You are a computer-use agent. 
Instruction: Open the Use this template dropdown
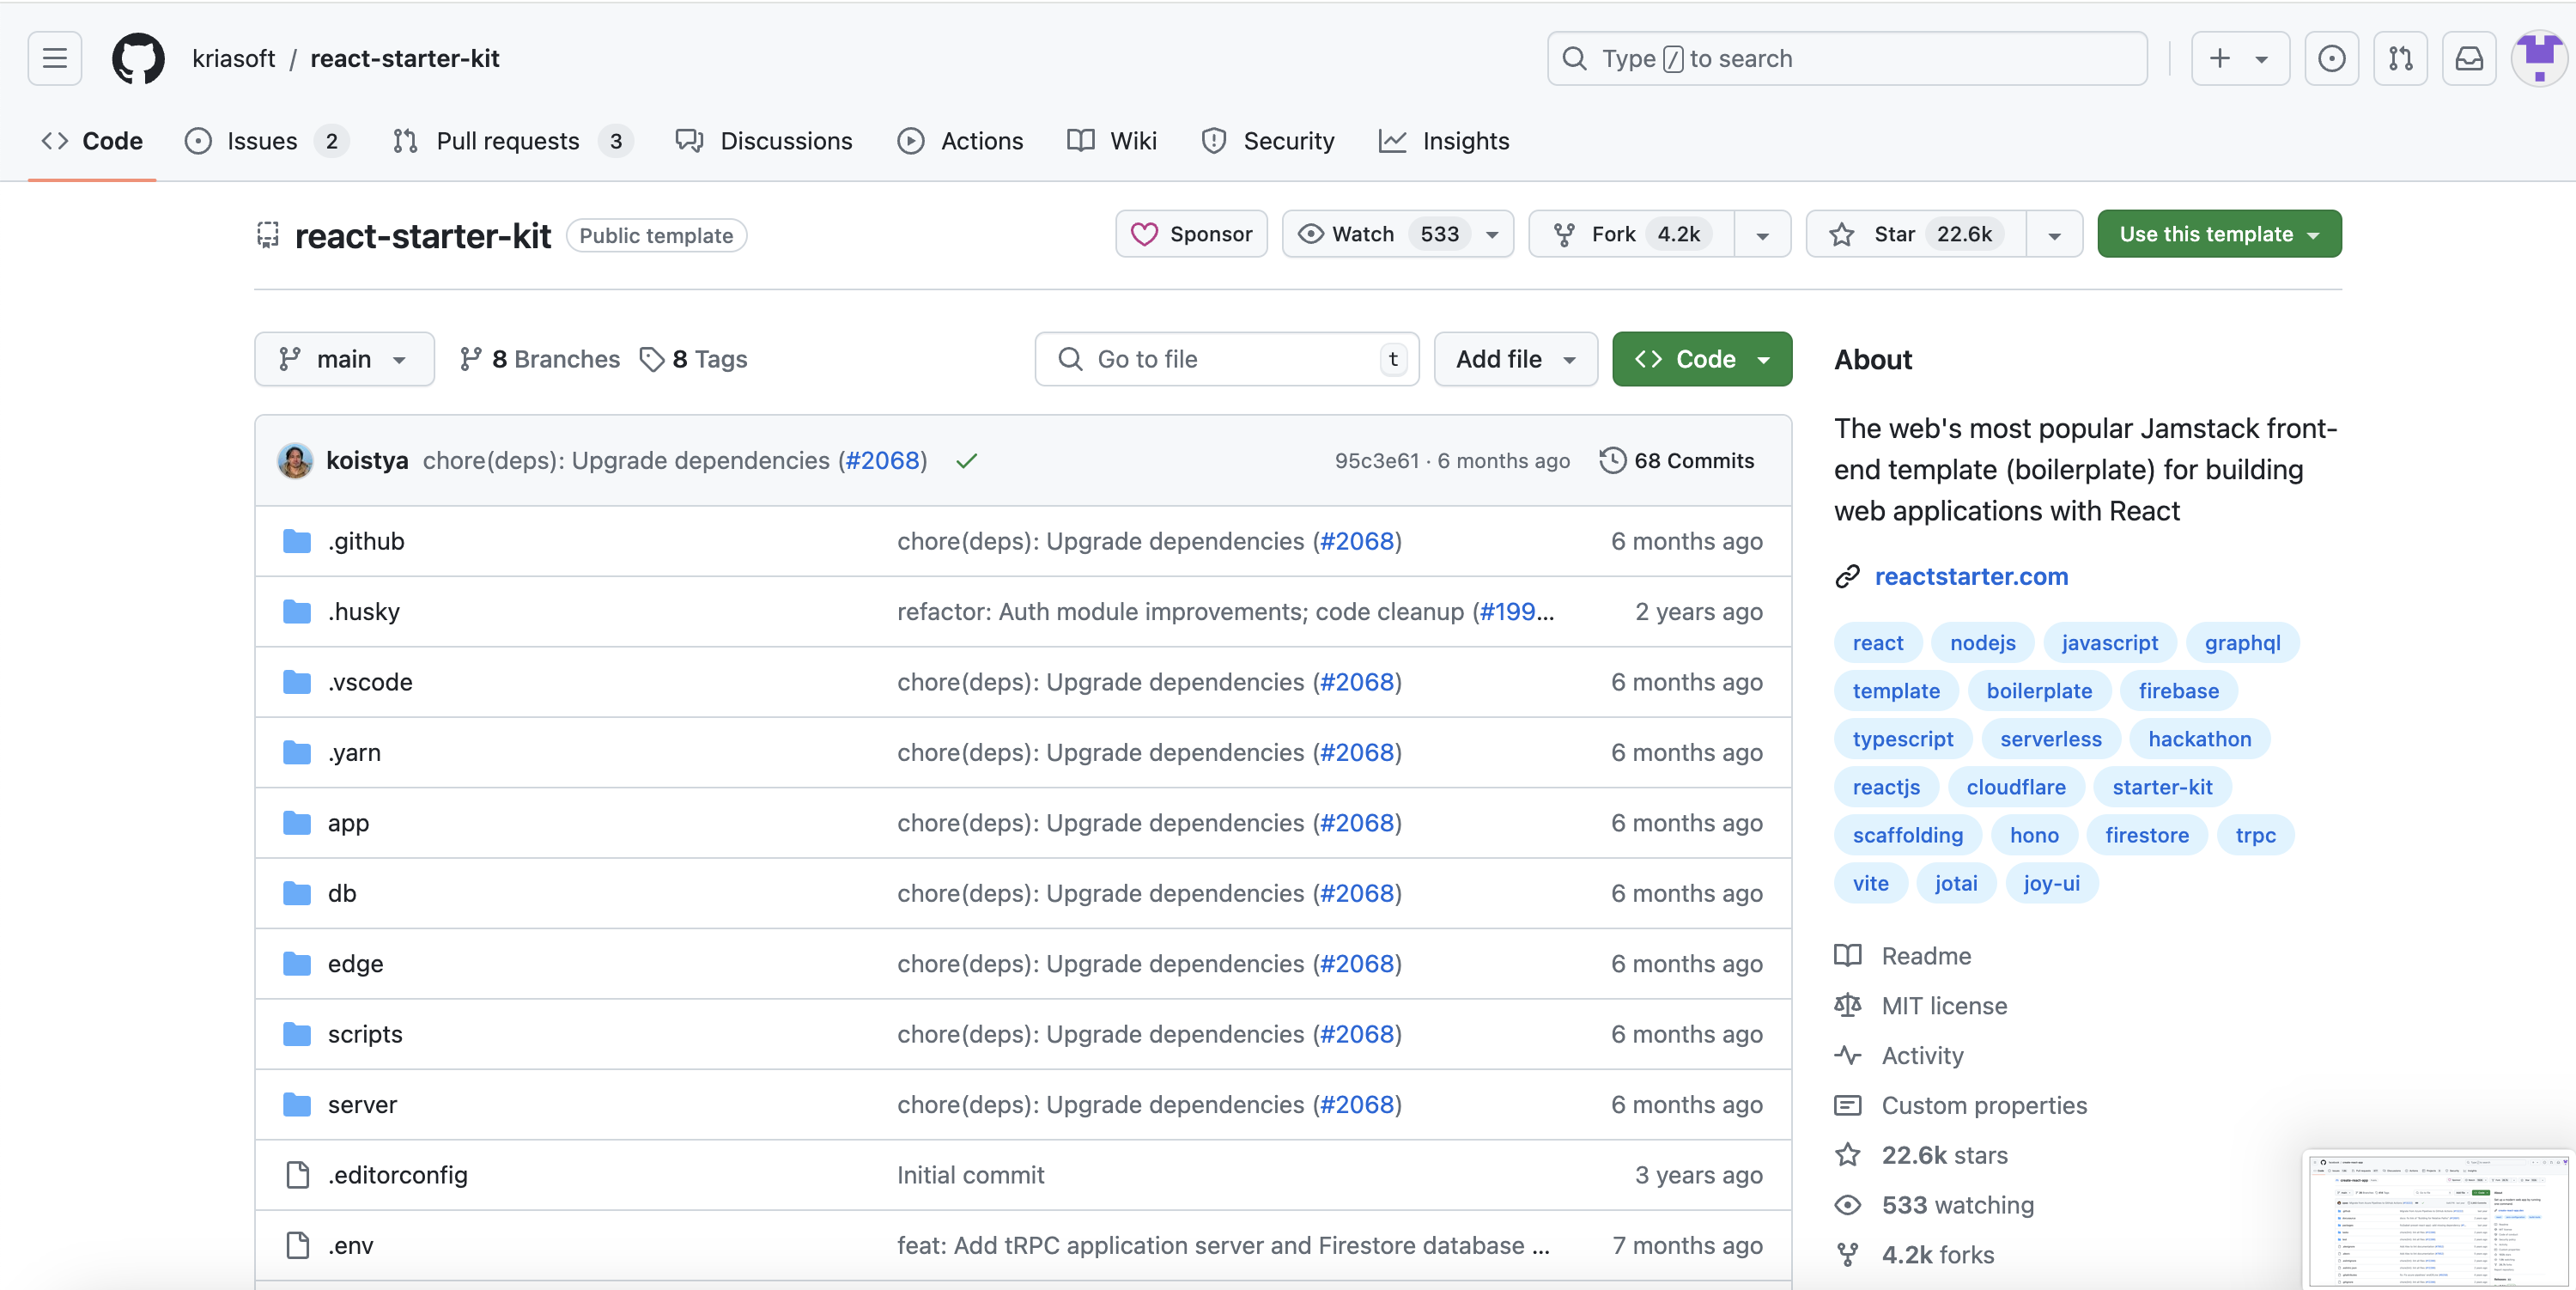coord(2219,234)
